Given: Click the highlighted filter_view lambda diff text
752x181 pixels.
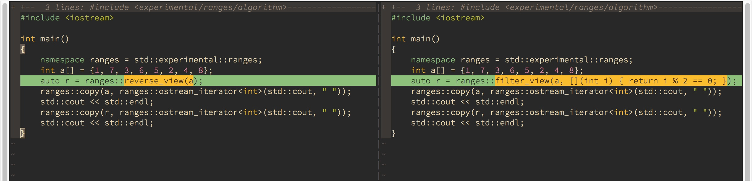Looking at the screenshot, I should click(611, 81).
